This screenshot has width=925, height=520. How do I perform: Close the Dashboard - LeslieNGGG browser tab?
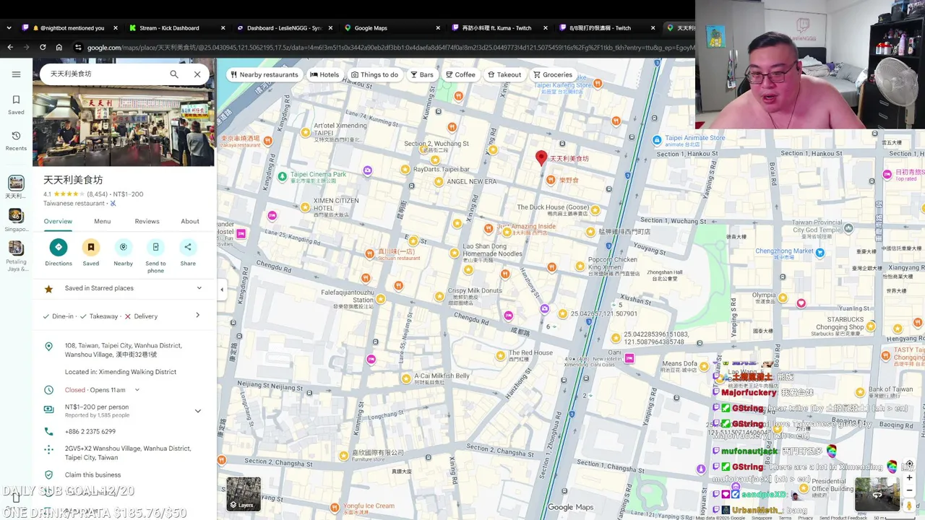[330, 28]
